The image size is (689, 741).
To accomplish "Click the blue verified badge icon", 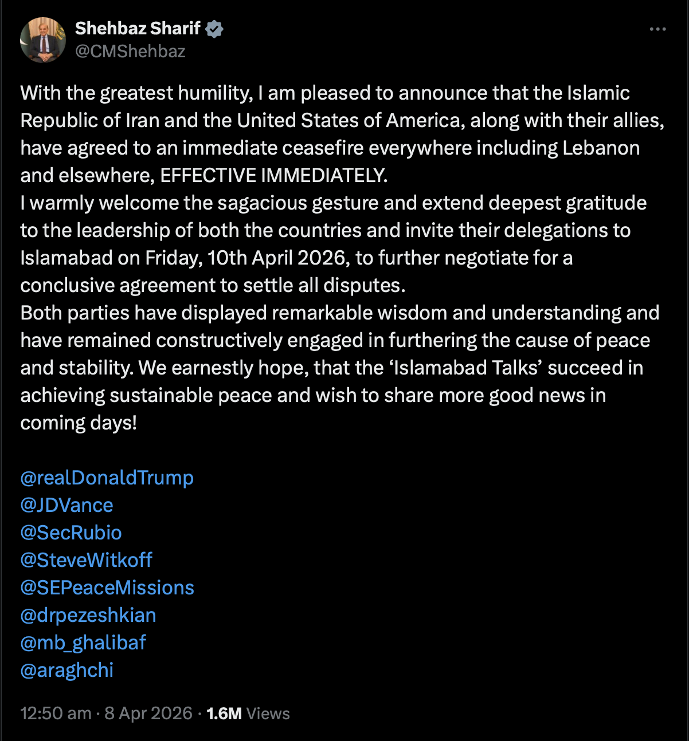I will coord(214,29).
